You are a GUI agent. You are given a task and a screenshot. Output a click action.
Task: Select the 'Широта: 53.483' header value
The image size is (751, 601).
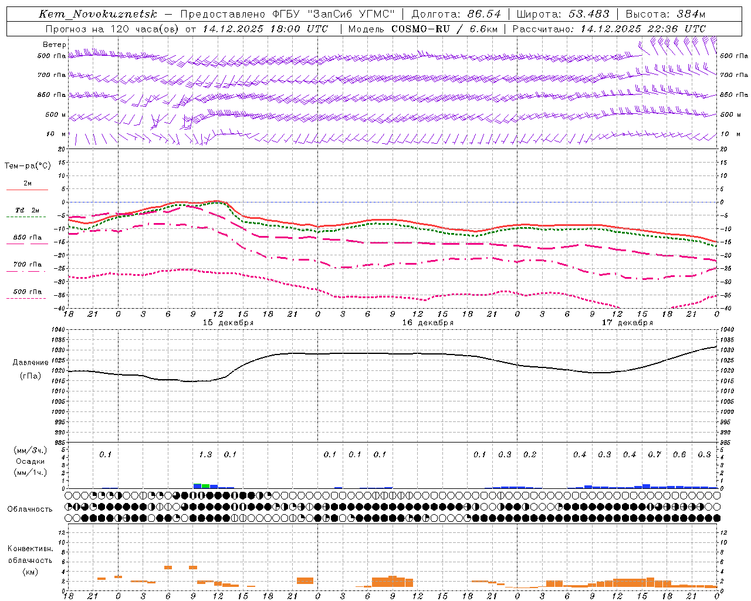click(563, 14)
